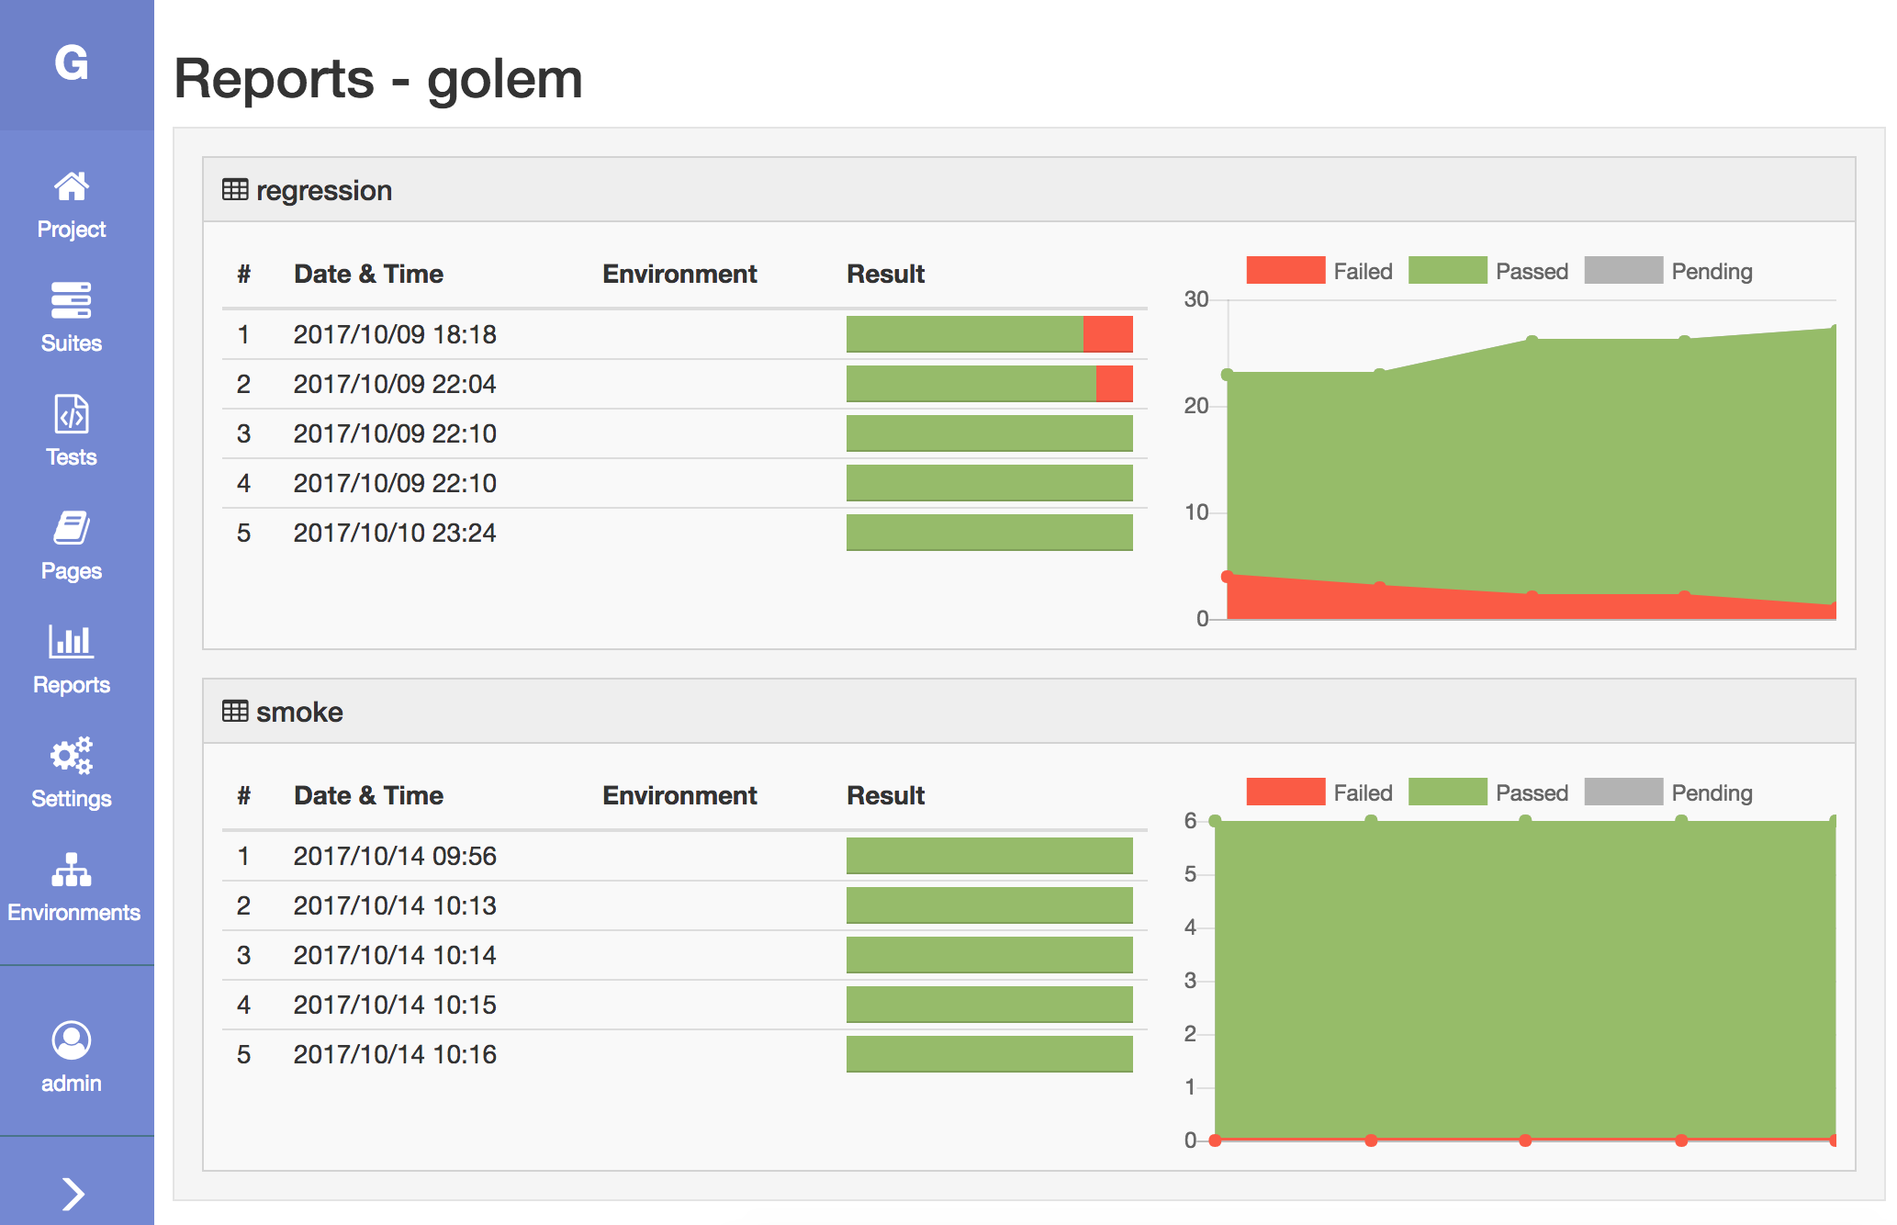
Task: Open smoke run dated 2017/10/14 10:16
Action: 395,1054
